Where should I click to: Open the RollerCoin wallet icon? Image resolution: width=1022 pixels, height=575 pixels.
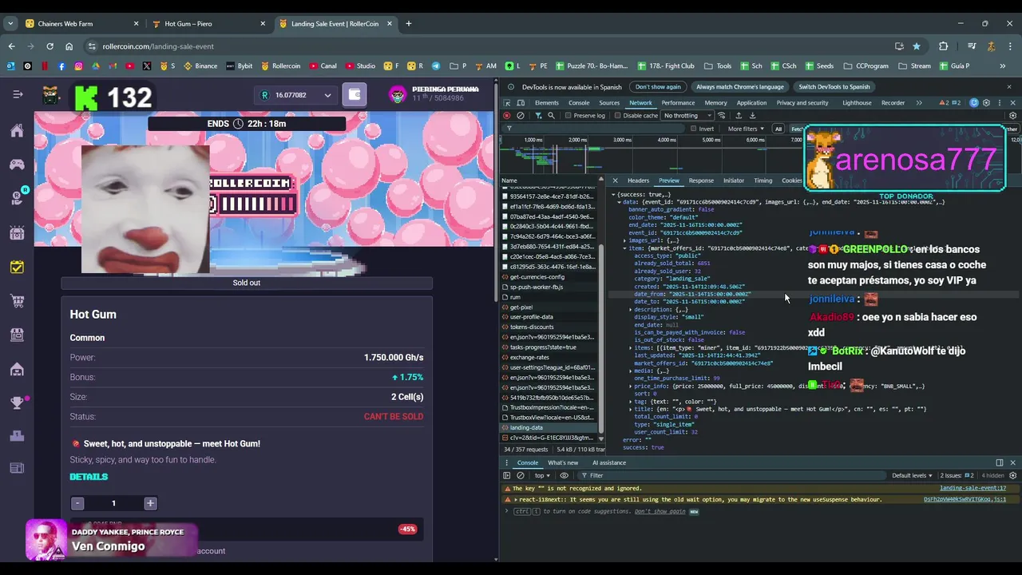tap(355, 95)
